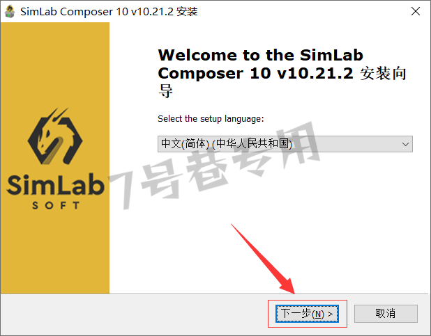This screenshot has width=431, height=336.
Task: Click the SOFT text beneath the SimLab wordmark
Action: (x=56, y=205)
